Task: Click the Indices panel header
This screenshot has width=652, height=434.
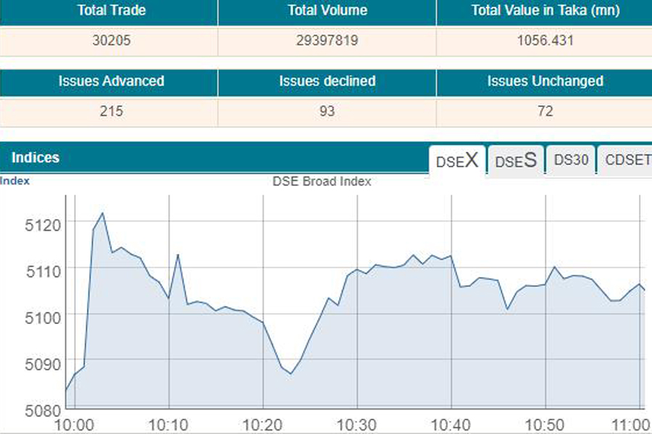Action: pos(34,158)
